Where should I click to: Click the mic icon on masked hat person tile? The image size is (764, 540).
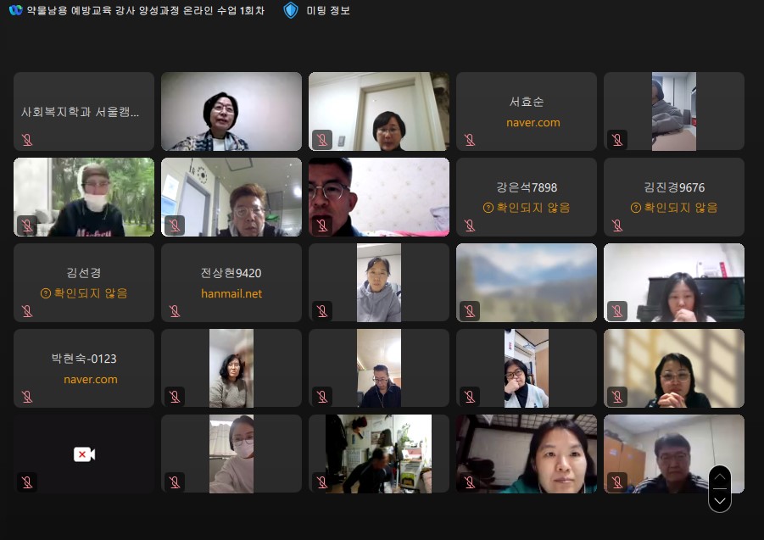click(x=27, y=225)
